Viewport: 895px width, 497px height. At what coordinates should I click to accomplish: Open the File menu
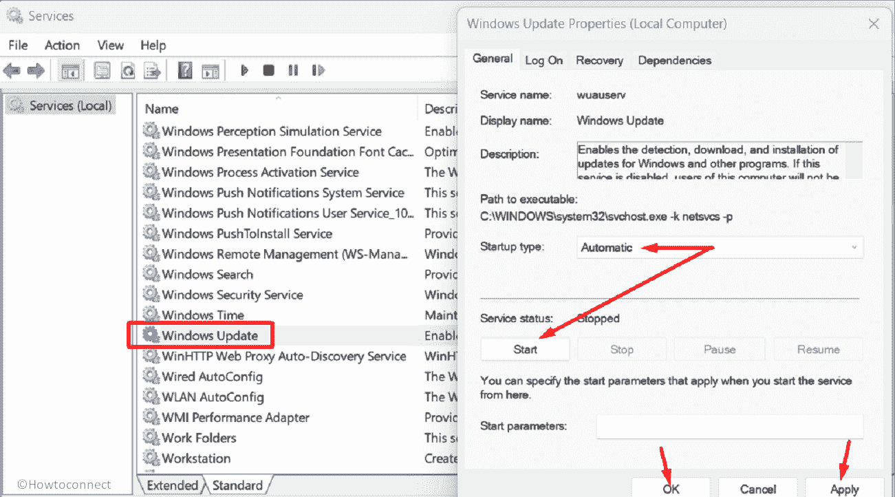point(18,45)
